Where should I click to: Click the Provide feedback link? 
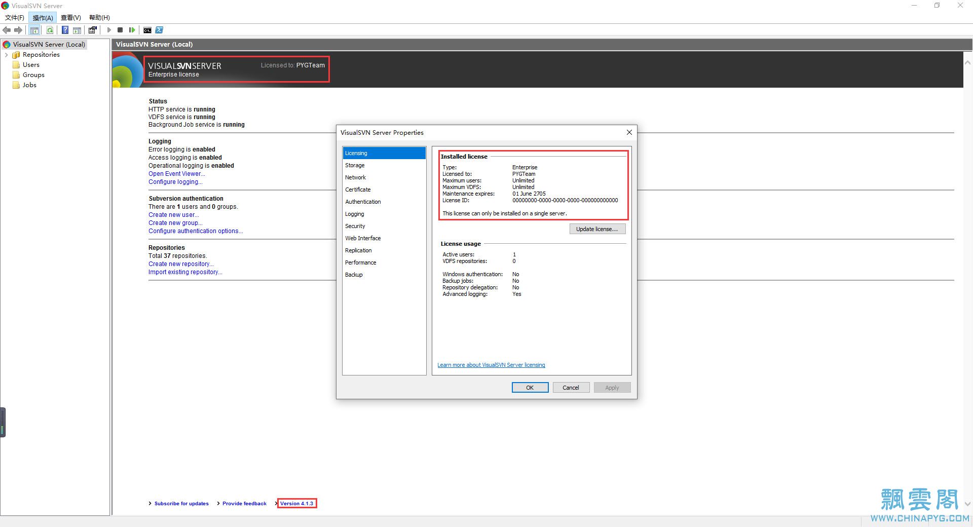pyautogui.click(x=244, y=504)
